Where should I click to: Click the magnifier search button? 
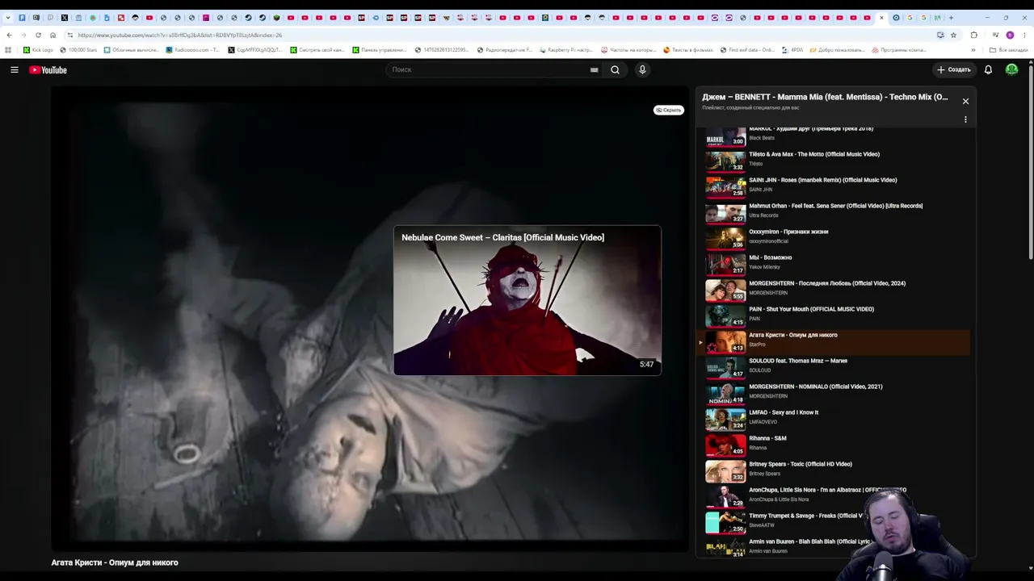point(615,70)
